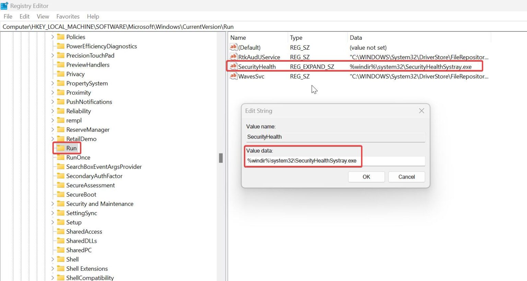Viewport: 527px width, 281px height.
Task: Confirm the Edit String dialog with OK
Action: pos(366,177)
